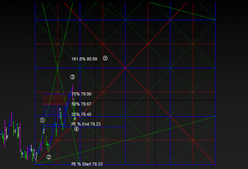
Task: Select the circled wave 4 marker
Action: [x=77, y=129]
